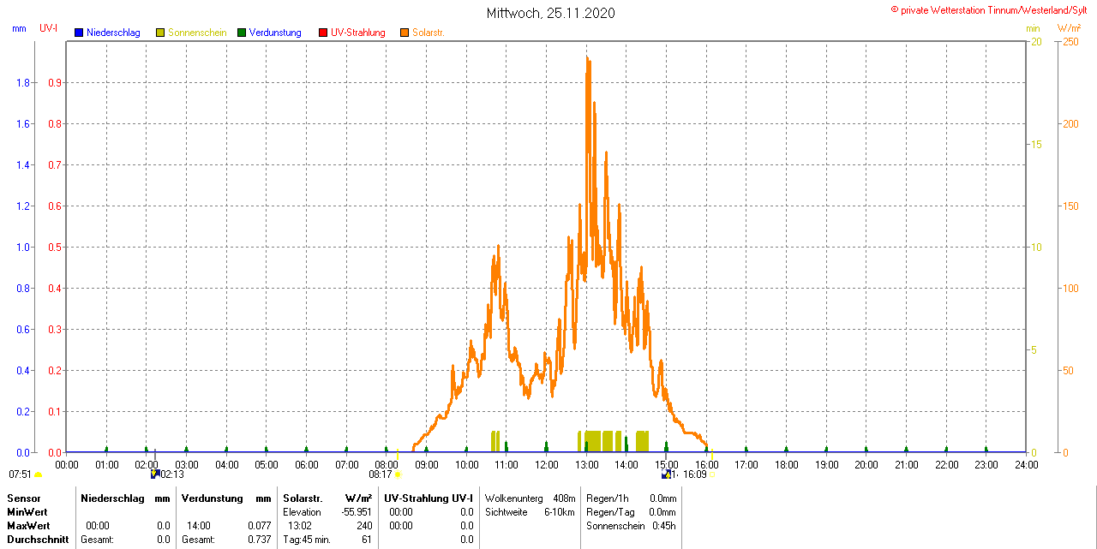Click the Durchschnitt row label
This screenshot has height=549, width=1097.
[38, 540]
